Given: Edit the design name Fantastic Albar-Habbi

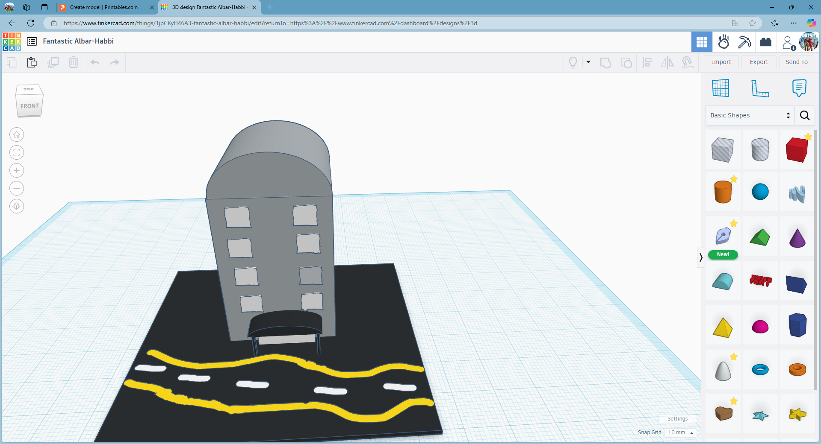Looking at the screenshot, I should [78, 41].
